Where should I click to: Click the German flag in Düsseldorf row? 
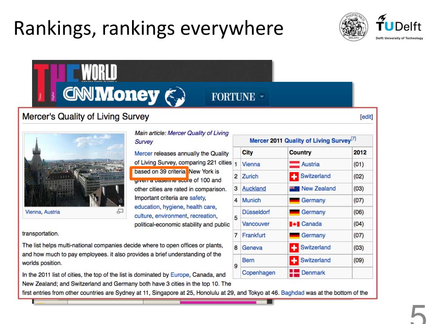tap(294, 213)
